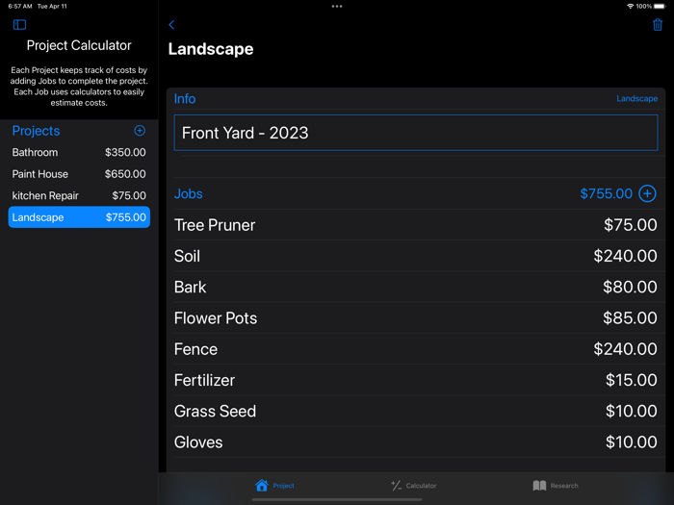Go back using the chevron arrow

click(171, 24)
